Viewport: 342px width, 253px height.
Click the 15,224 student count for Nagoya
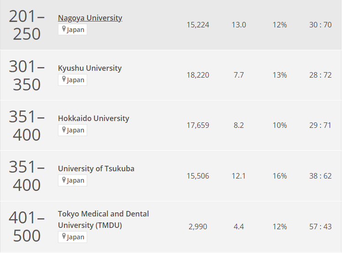[198, 25]
